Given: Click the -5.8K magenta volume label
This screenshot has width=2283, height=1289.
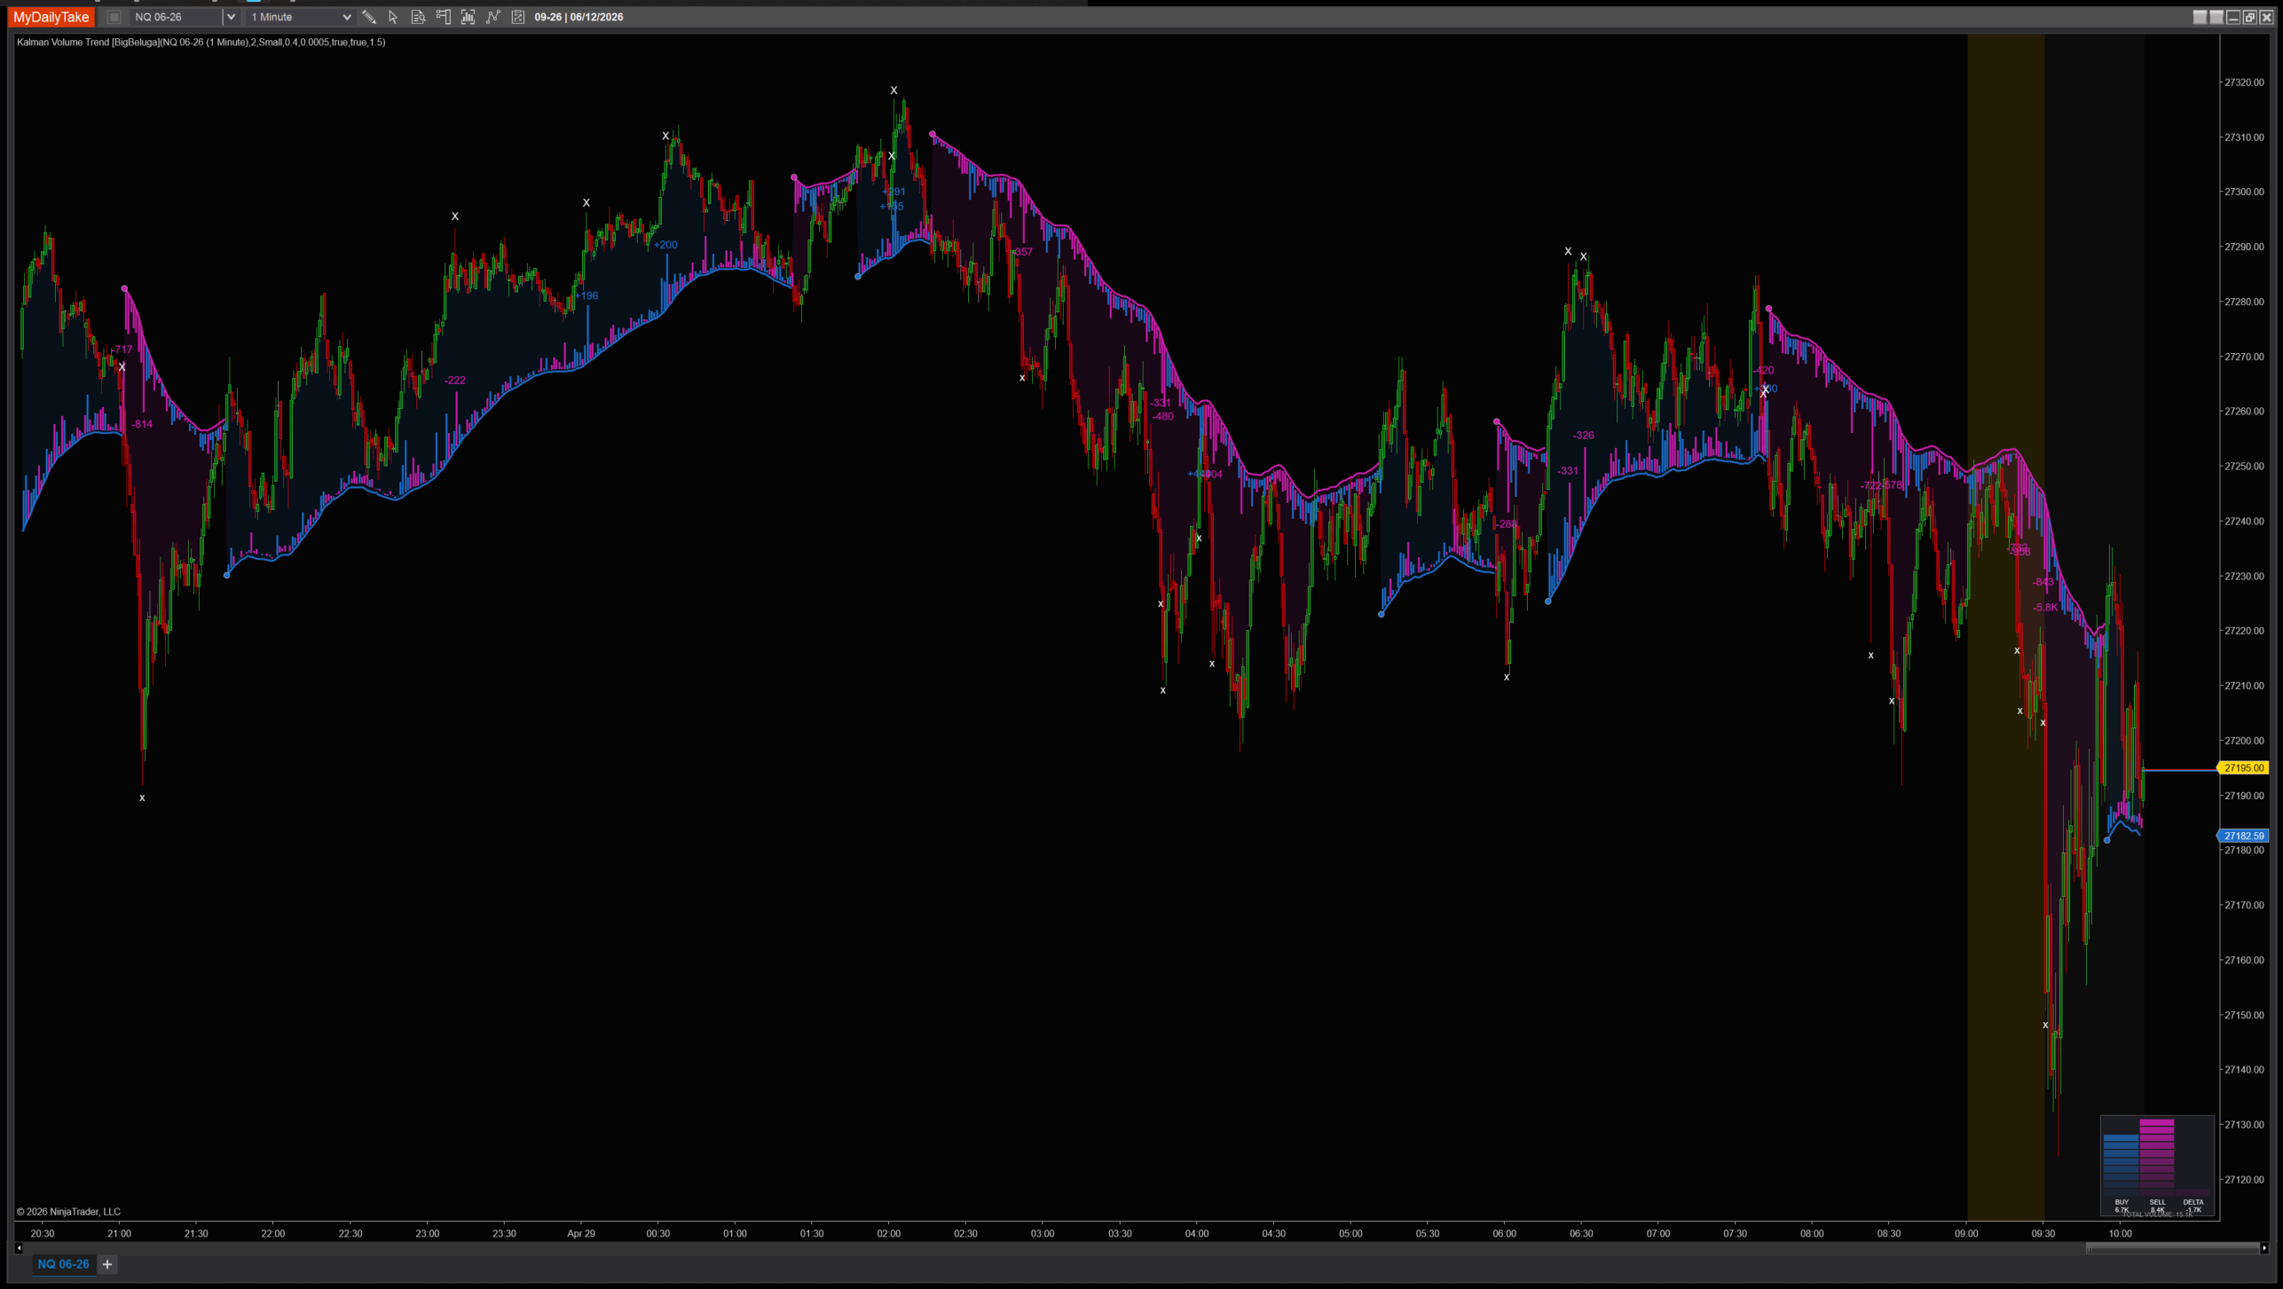Looking at the screenshot, I should 2044,608.
